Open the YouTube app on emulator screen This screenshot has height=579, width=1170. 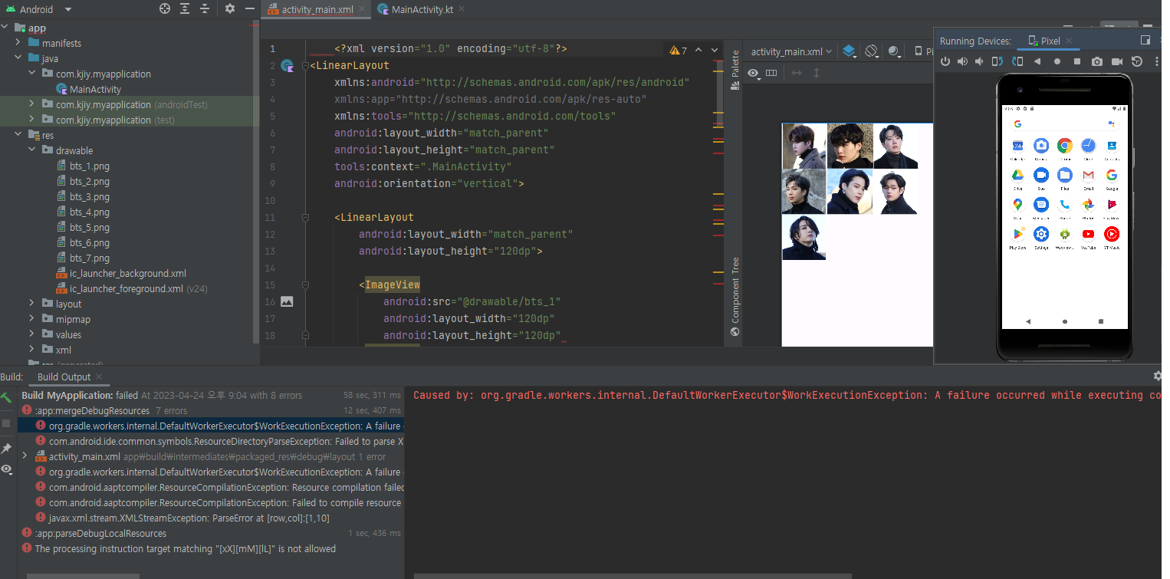click(1088, 235)
